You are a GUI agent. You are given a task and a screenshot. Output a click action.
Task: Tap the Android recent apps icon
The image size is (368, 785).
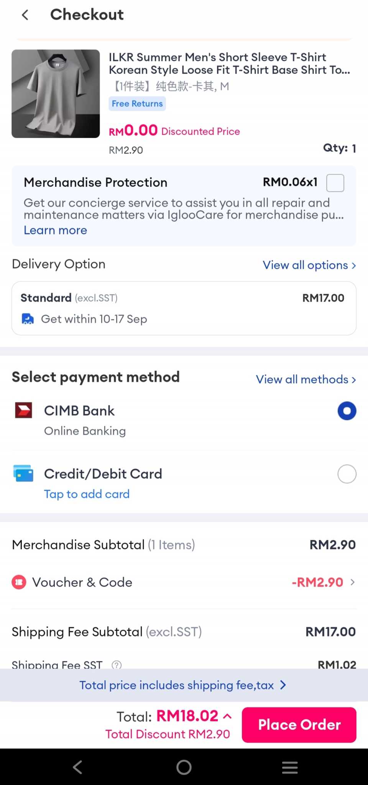290,767
